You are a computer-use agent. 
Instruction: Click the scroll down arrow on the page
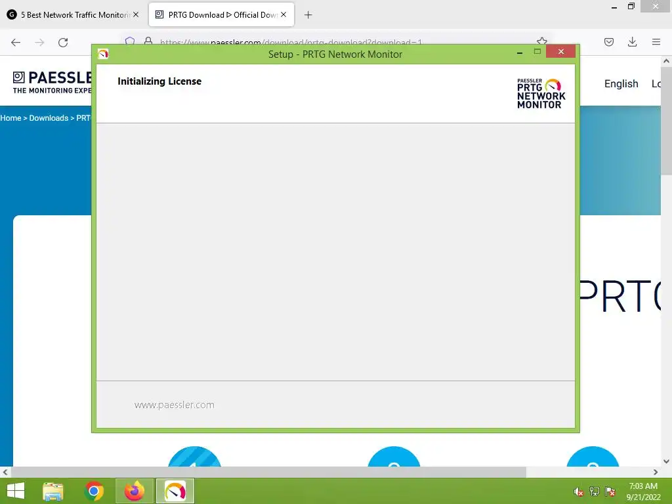coord(666,461)
